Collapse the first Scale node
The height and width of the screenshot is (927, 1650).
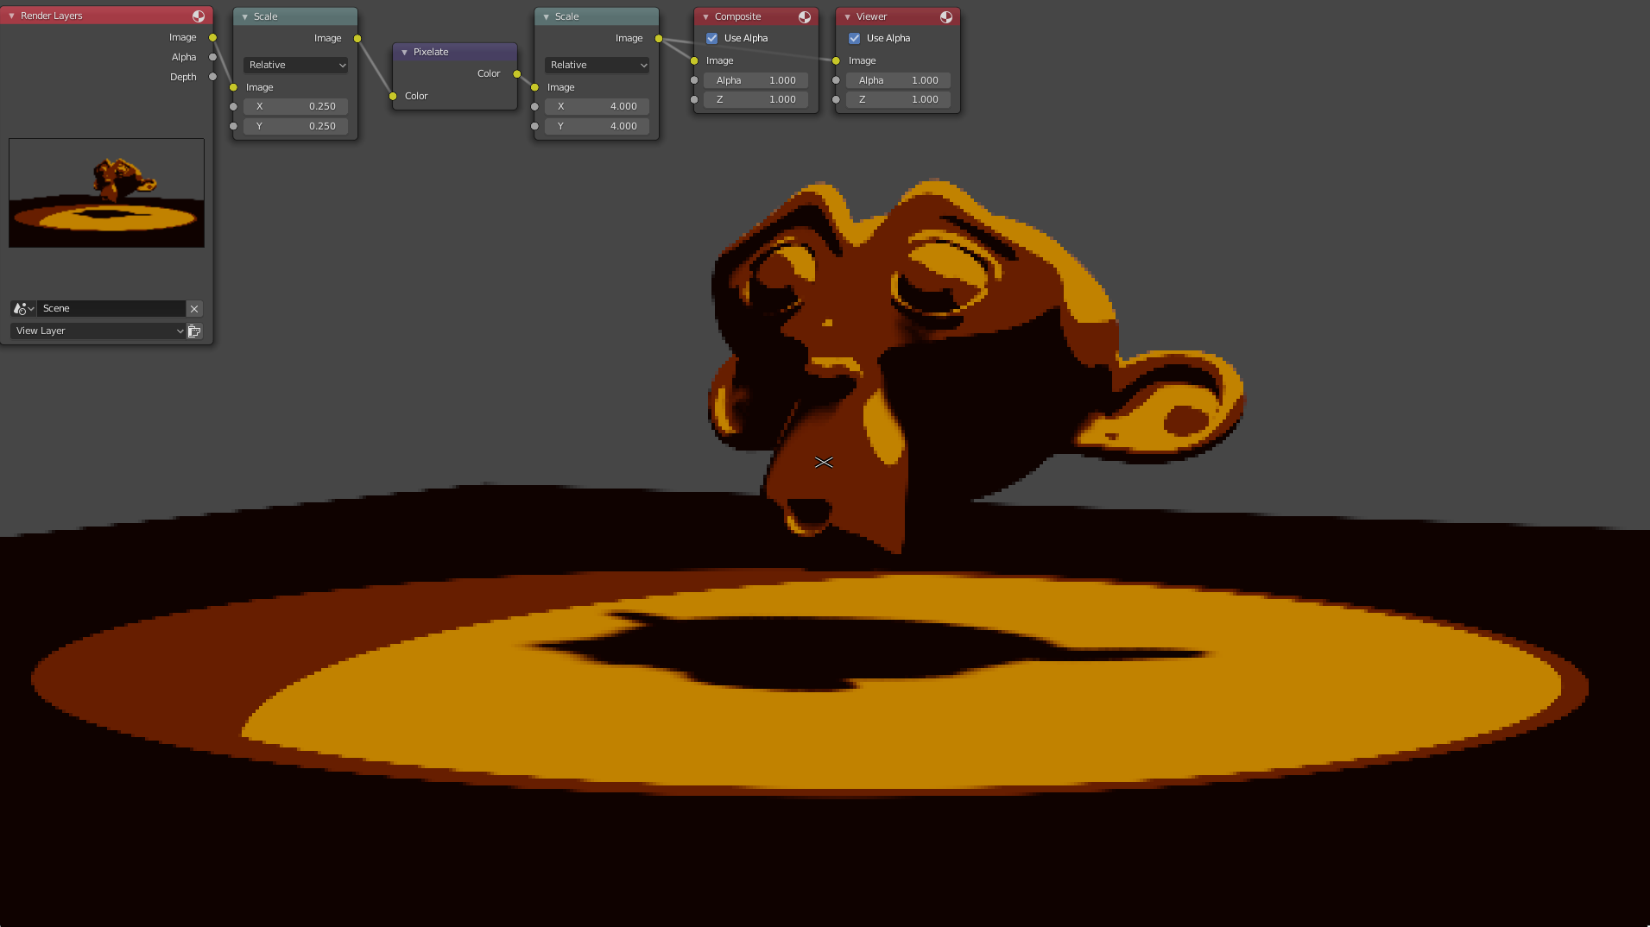pos(244,16)
